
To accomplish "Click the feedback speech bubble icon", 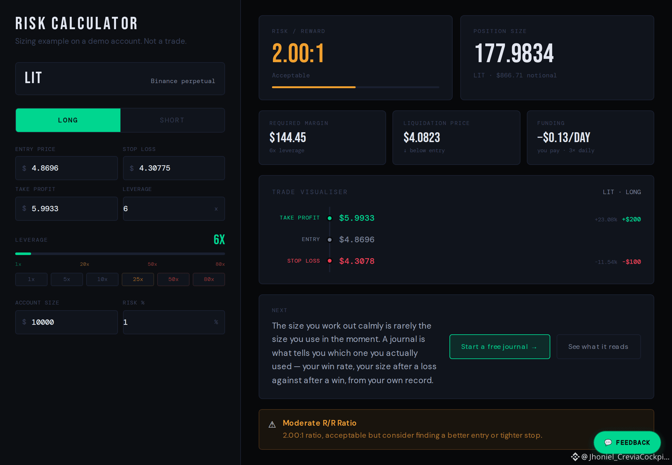I will 608,442.
